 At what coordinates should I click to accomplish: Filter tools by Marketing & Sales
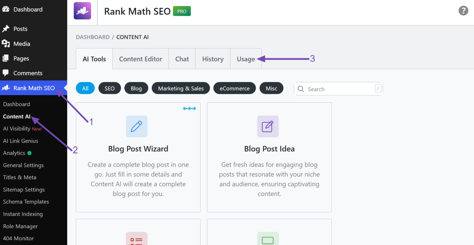(181, 88)
